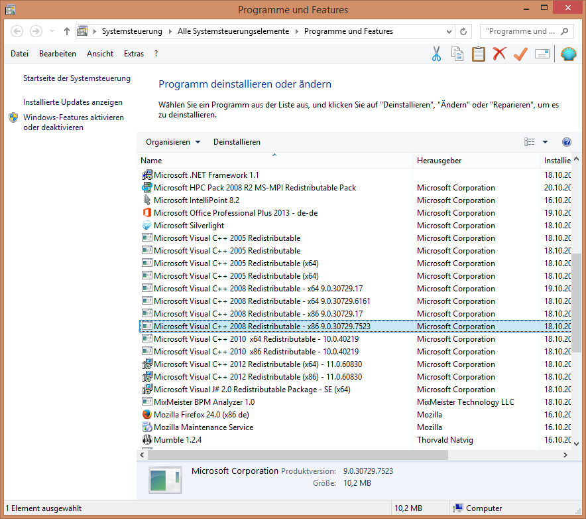Click the search magnifier icon
Image resolution: width=586 pixels, height=519 pixels.
pos(565,31)
